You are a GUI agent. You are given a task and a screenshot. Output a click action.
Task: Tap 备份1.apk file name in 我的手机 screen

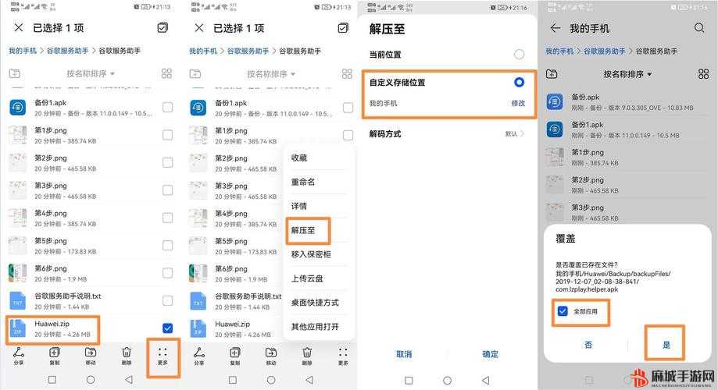(x=587, y=124)
